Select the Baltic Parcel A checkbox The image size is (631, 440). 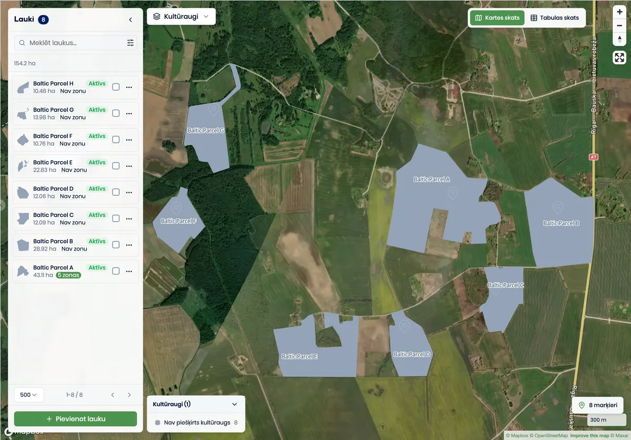coord(116,272)
